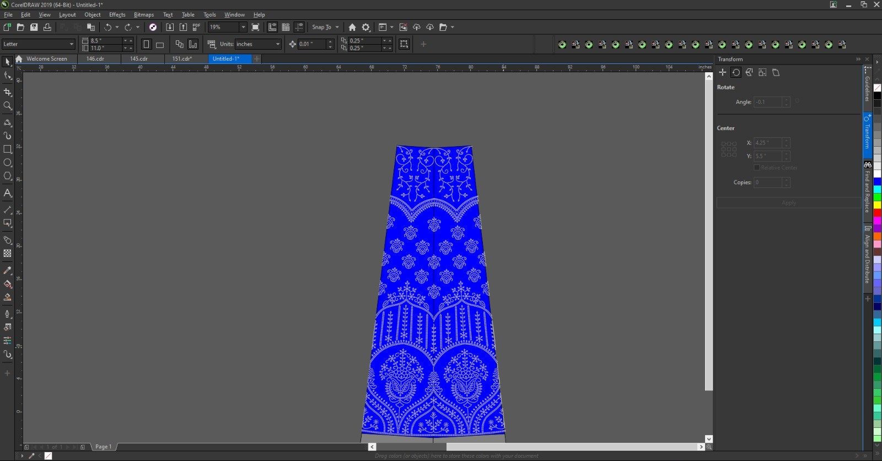Pick the yellow color swatch in palette
Image resolution: width=882 pixels, height=461 pixels.
pos(877,205)
